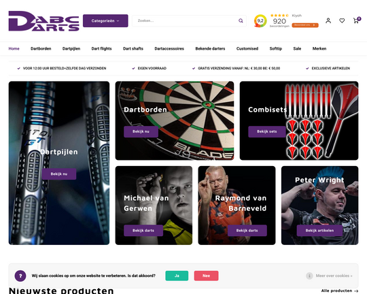Click the Dartpijlen banner heading
Image resolution: width=367 pixels, height=294 pixels.
coord(59,152)
